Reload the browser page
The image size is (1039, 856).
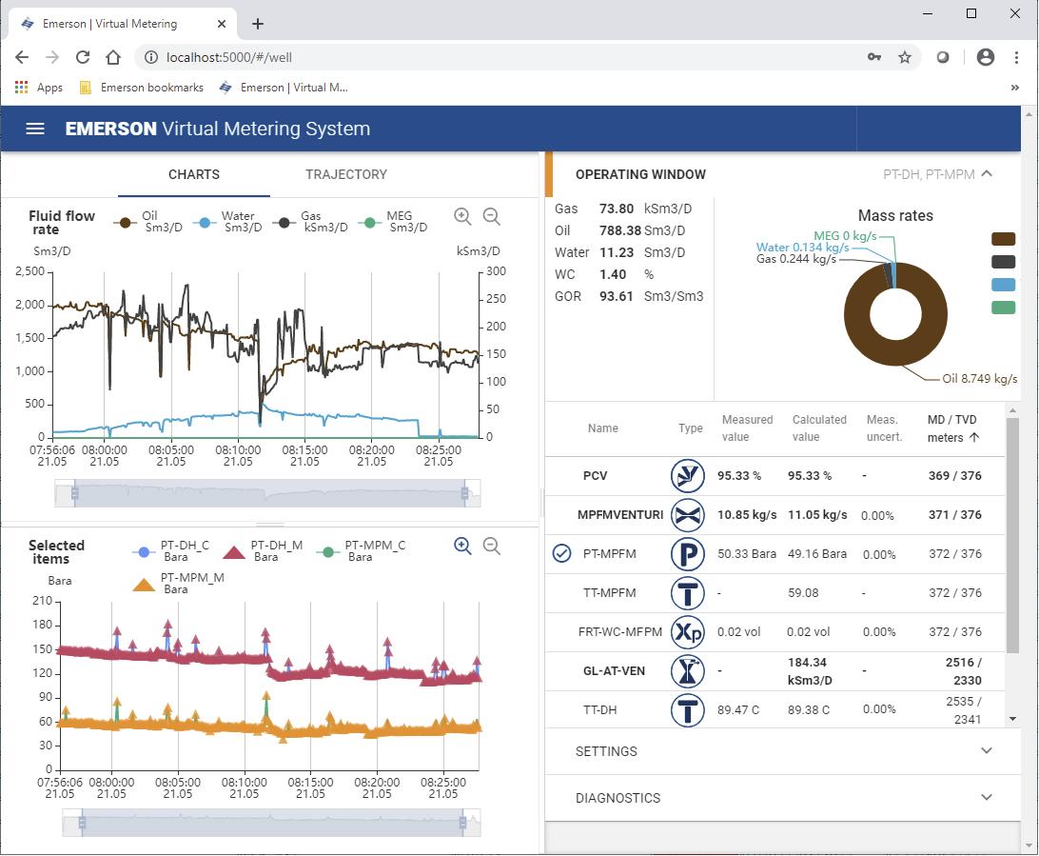pyautogui.click(x=82, y=58)
